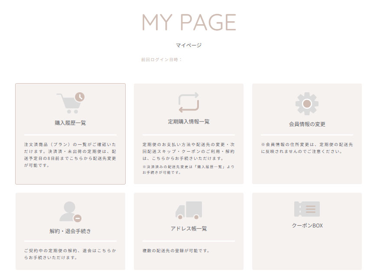Screen dimensions: 377x279
Task: Click the text 複数の配送先の登録が可能です
Action: pyautogui.click(x=176, y=251)
